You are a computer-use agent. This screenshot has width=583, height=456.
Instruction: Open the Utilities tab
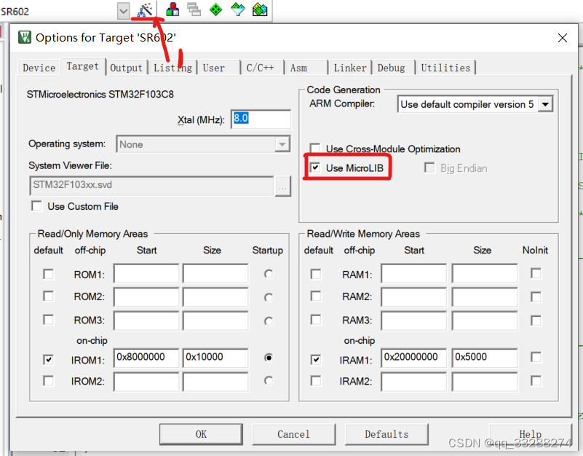click(445, 68)
